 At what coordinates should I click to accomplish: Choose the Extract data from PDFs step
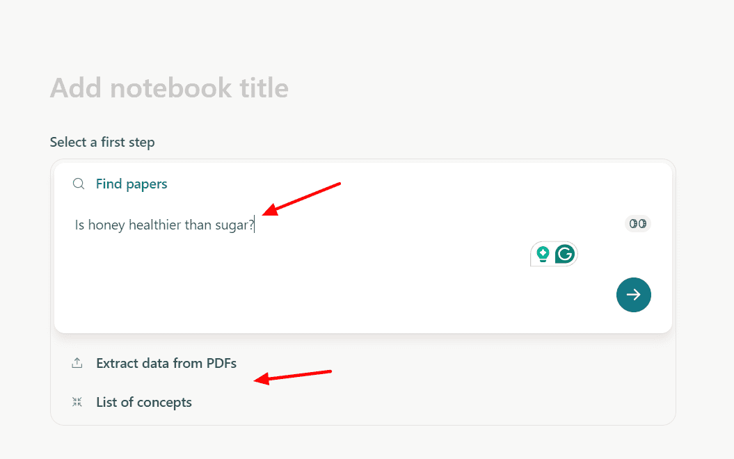coord(166,363)
